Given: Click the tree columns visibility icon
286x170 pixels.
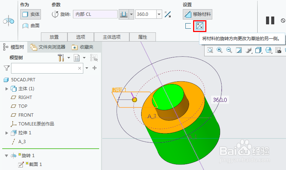Looking at the screenshot, I should tap(94, 58).
